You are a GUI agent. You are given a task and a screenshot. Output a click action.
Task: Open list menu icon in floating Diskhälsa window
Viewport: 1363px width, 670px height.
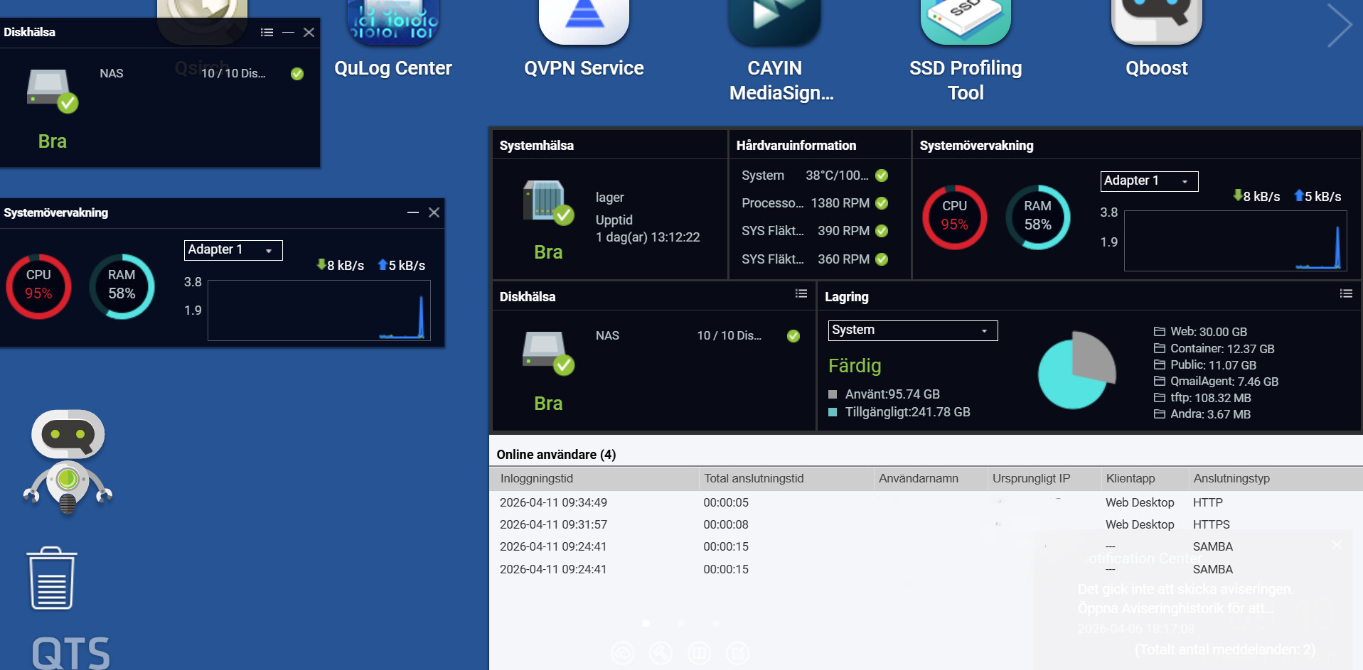coord(267,32)
